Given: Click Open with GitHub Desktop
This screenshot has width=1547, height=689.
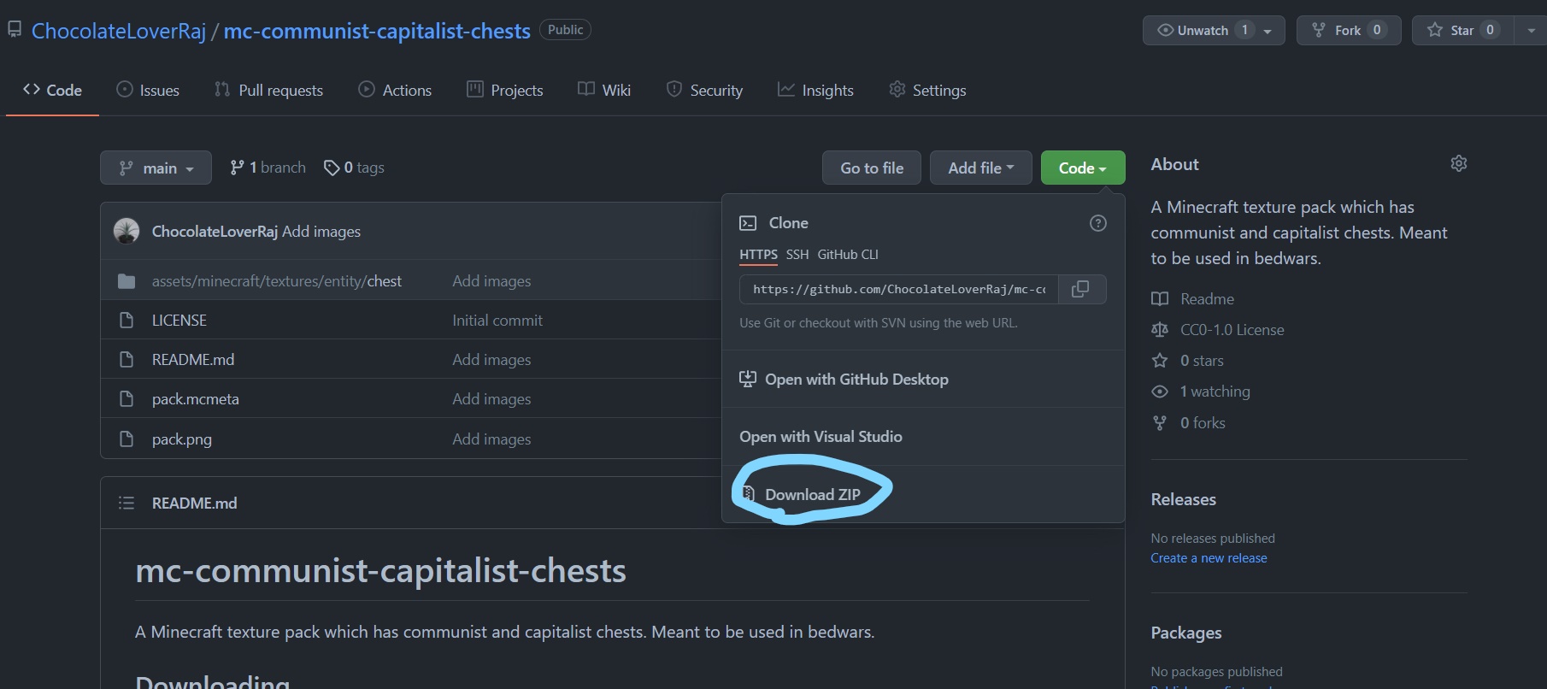Looking at the screenshot, I should click(856, 379).
